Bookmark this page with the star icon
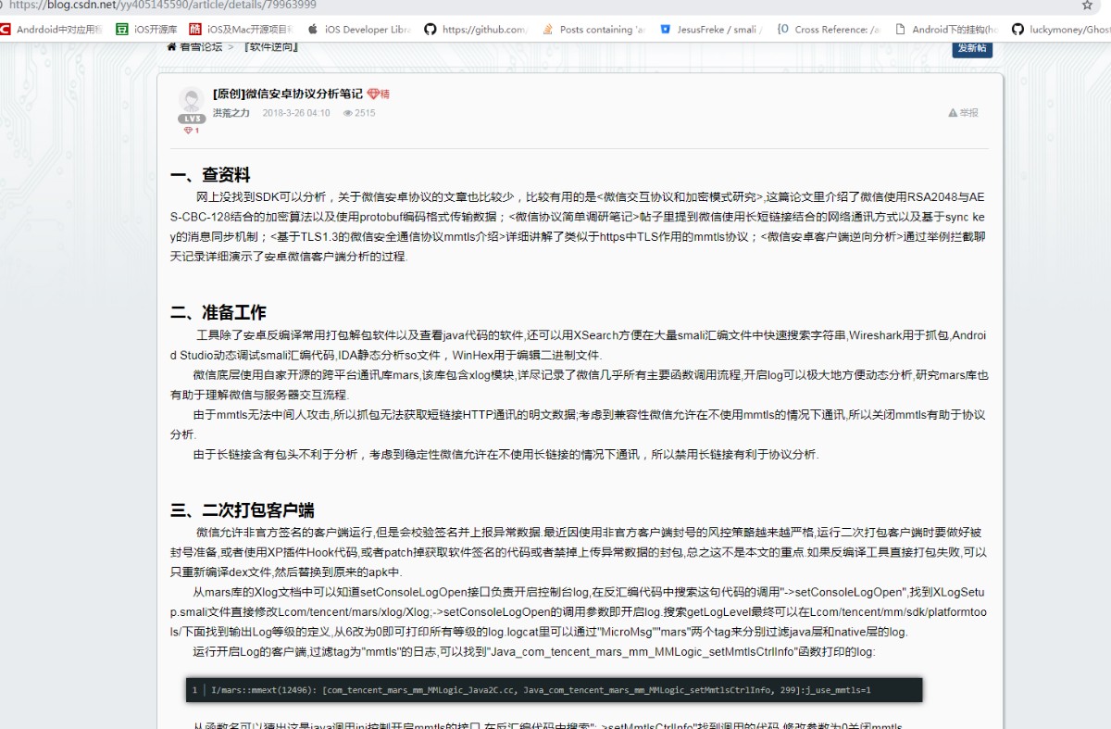The height and width of the screenshot is (729, 1111). pyautogui.click(x=1087, y=5)
